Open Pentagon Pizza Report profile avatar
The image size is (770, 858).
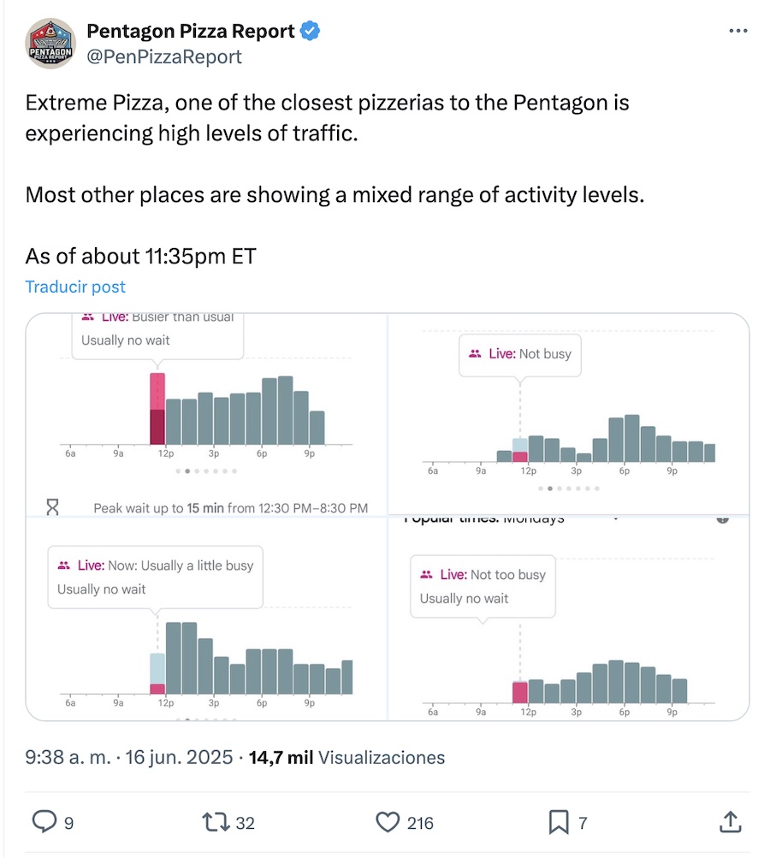pyautogui.click(x=51, y=44)
